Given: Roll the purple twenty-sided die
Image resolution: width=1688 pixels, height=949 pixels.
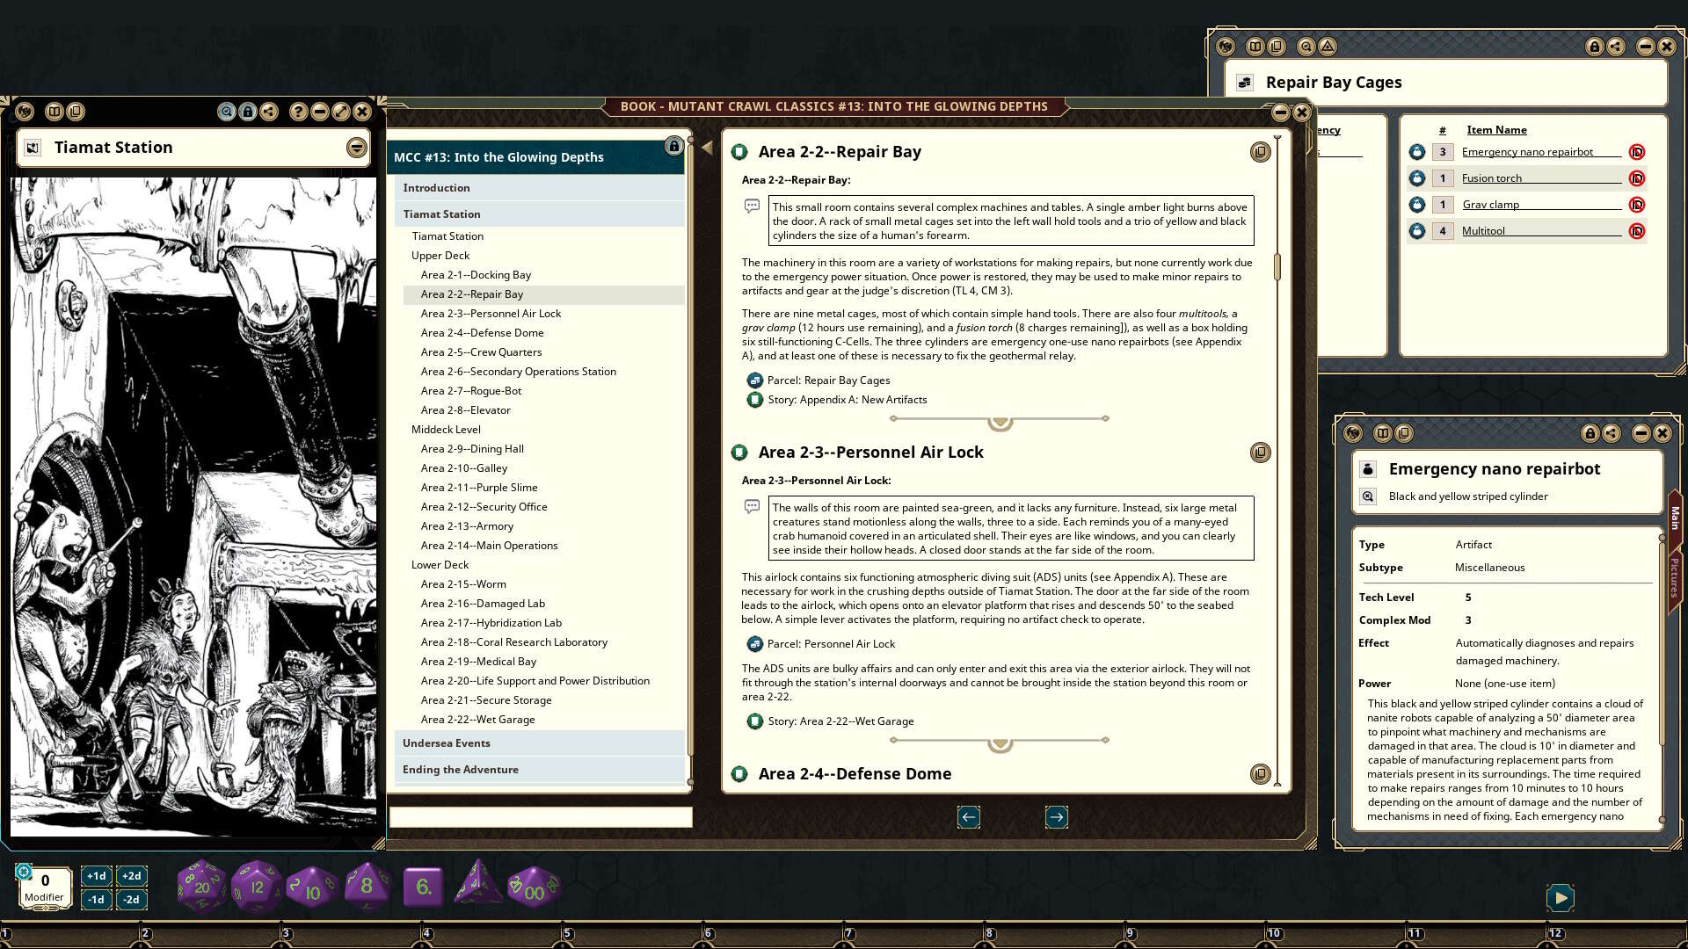Looking at the screenshot, I should click(x=200, y=885).
